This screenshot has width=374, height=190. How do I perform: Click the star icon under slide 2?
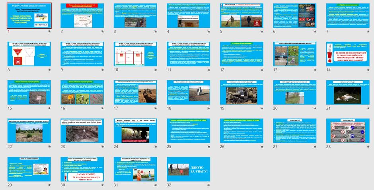pos(103,31)
